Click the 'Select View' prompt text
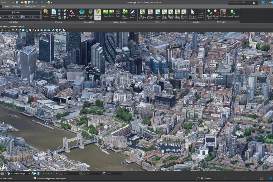273x182 pixels. 7,178
